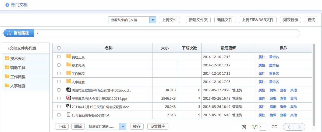The height and width of the screenshot is (132, 322).
Task: Expand the 所选文件发送 dropdown arrow
Action: coord(122,127)
